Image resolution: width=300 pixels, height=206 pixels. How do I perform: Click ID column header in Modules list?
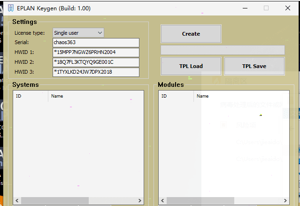tap(176, 96)
